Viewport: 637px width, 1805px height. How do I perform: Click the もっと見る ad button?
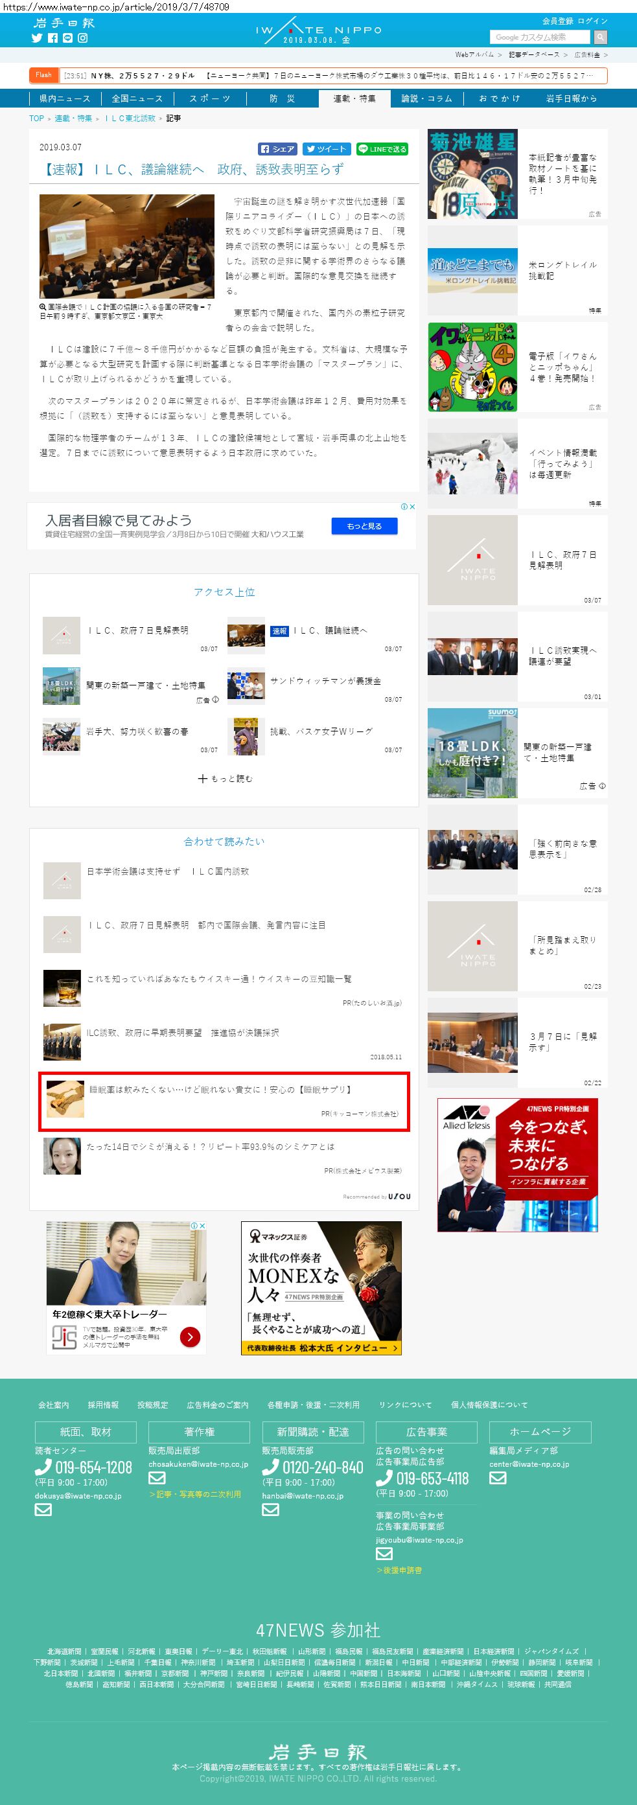(364, 525)
